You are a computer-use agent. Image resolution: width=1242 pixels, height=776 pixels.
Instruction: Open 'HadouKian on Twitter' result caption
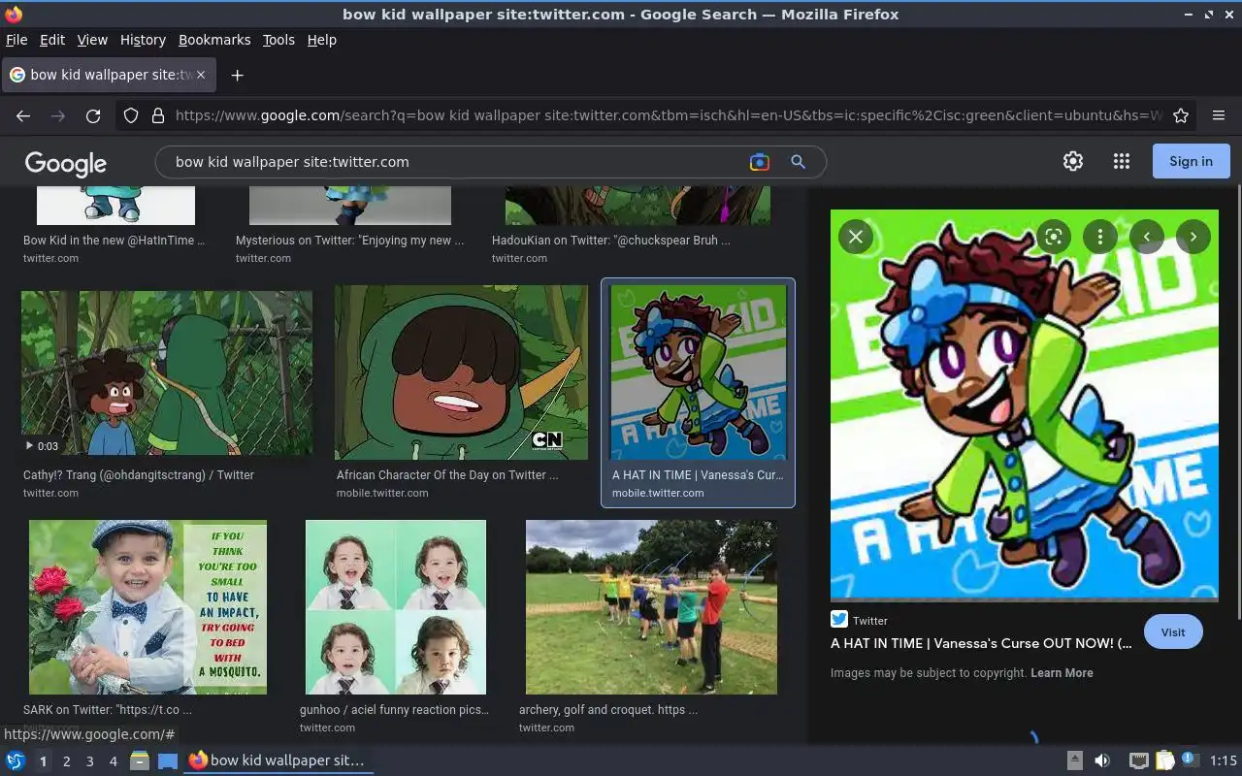click(x=610, y=240)
